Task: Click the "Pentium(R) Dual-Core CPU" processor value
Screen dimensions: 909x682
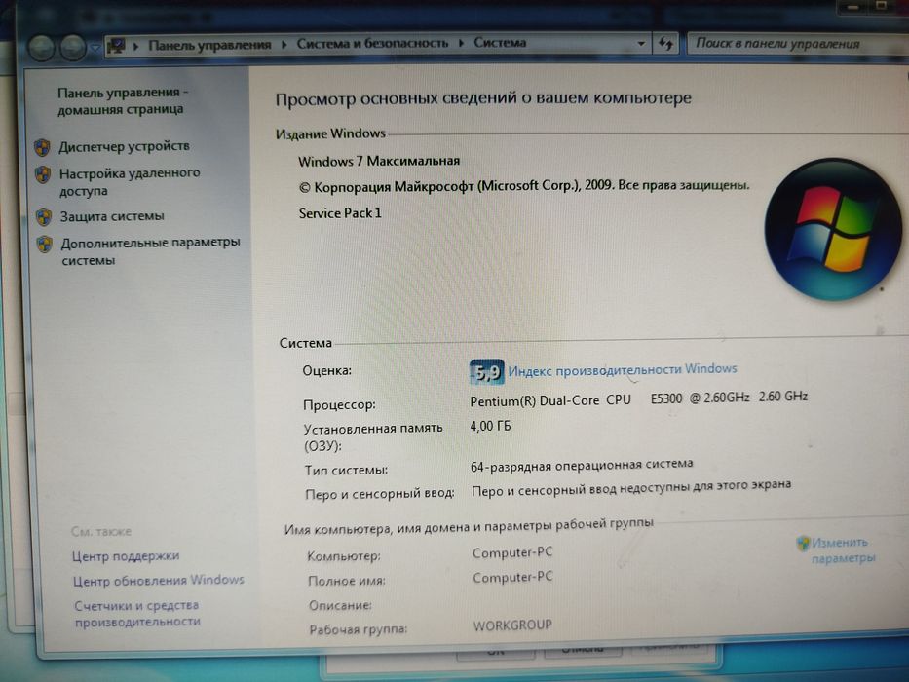Action: point(550,400)
